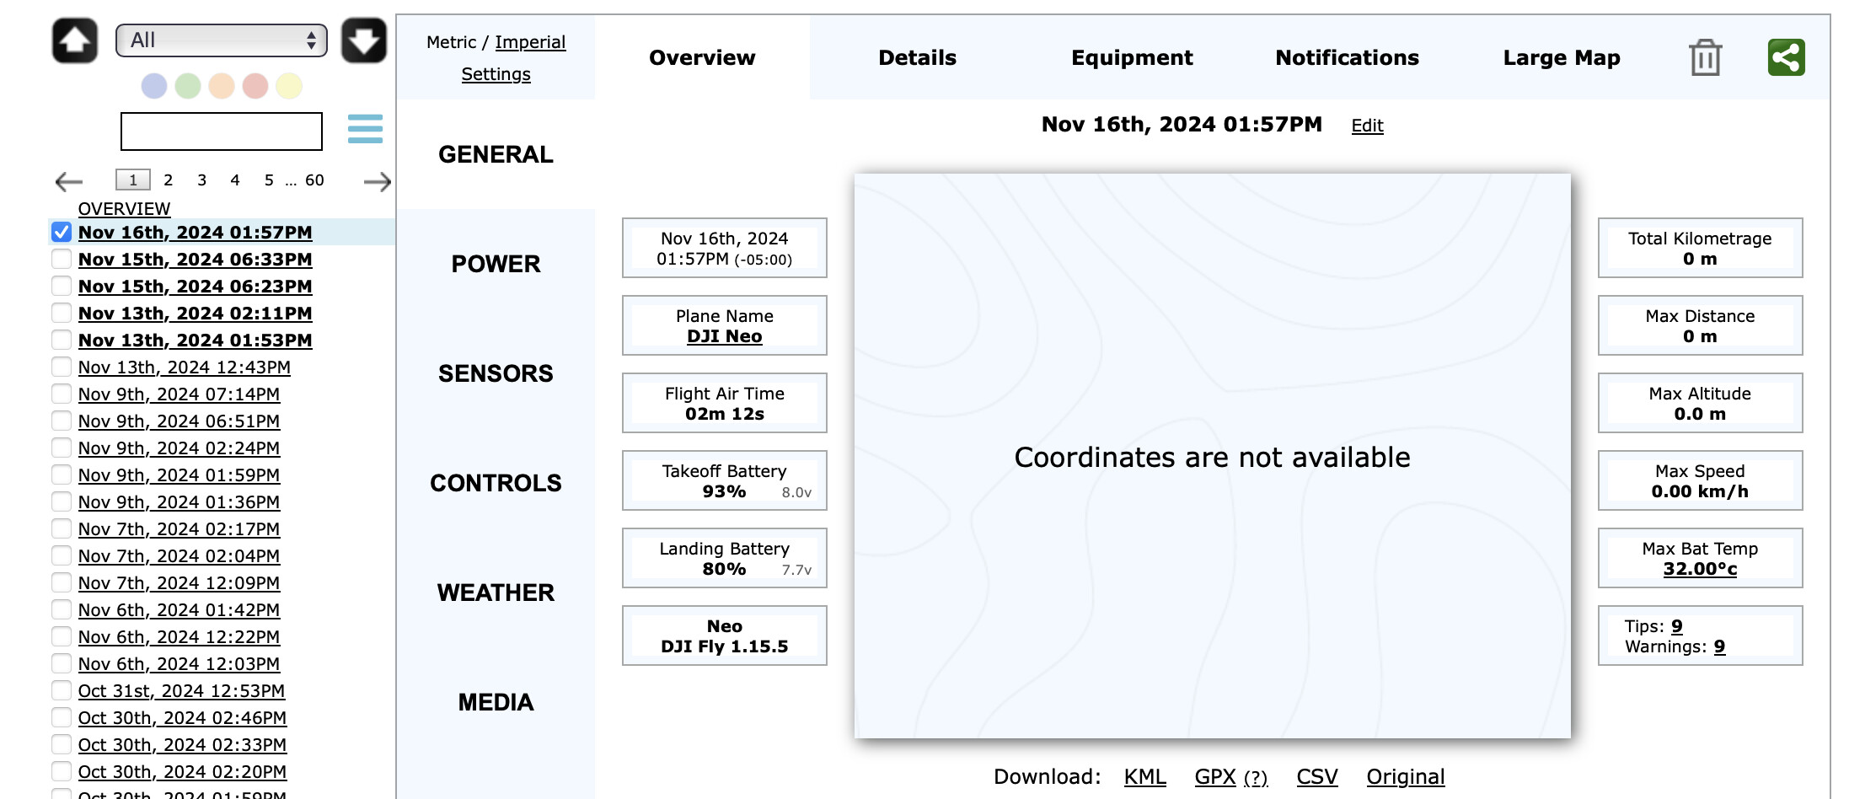Viewport: 1849px width, 799px height.
Task: Open the All filter dropdown
Action: pos(221,40)
